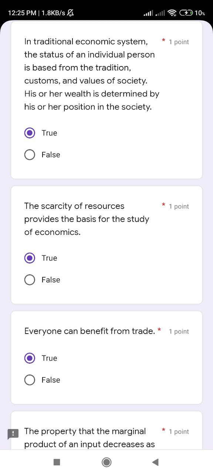Tap the red asterisk on the trade question
The height and width of the screenshot is (475, 213).
159,330
